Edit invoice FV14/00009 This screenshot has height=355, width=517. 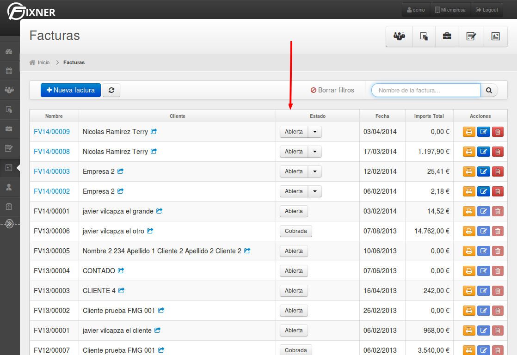[x=483, y=132]
